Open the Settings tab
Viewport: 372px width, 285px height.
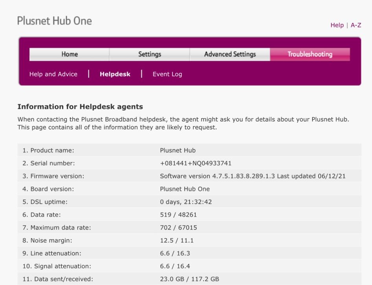(x=149, y=54)
